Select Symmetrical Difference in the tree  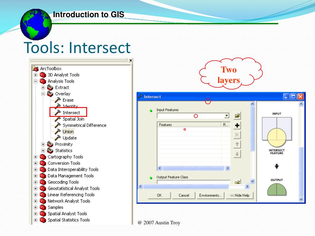tap(84, 125)
